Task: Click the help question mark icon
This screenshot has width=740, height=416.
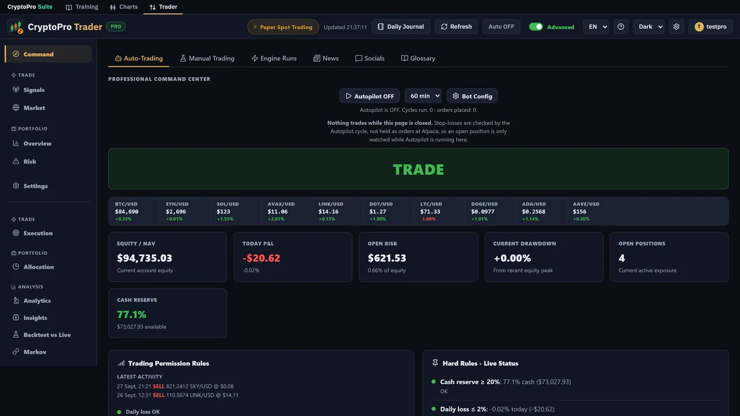Action: tap(621, 27)
